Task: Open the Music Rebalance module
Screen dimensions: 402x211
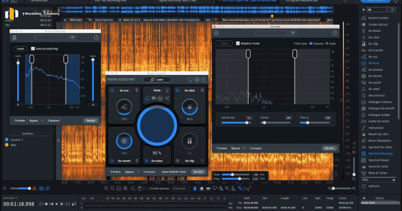Action: point(379,141)
